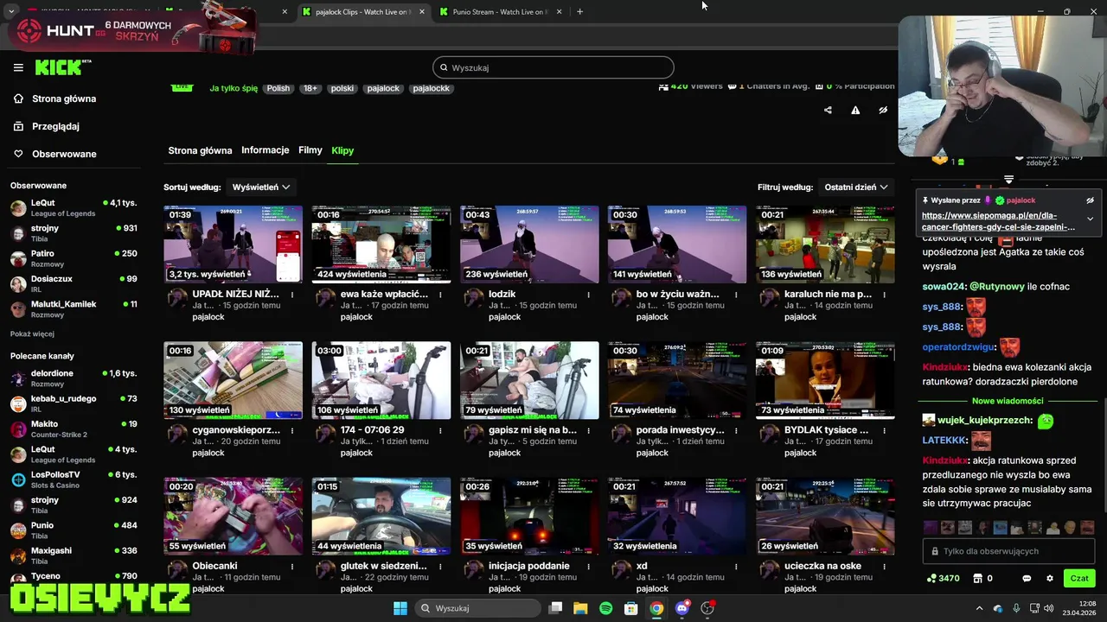Image resolution: width=1107 pixels, height=622 pixels.
Task: Open three-dot menu of 'xd' clip
Action: 737,567
